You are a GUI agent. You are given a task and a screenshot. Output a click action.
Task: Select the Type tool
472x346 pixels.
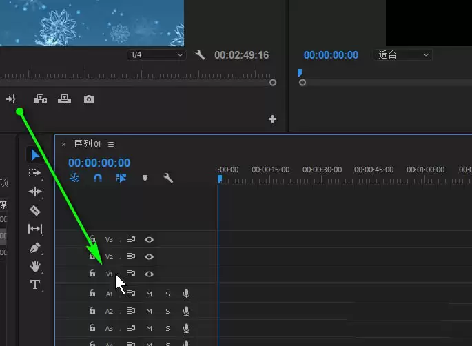(35, 285)
